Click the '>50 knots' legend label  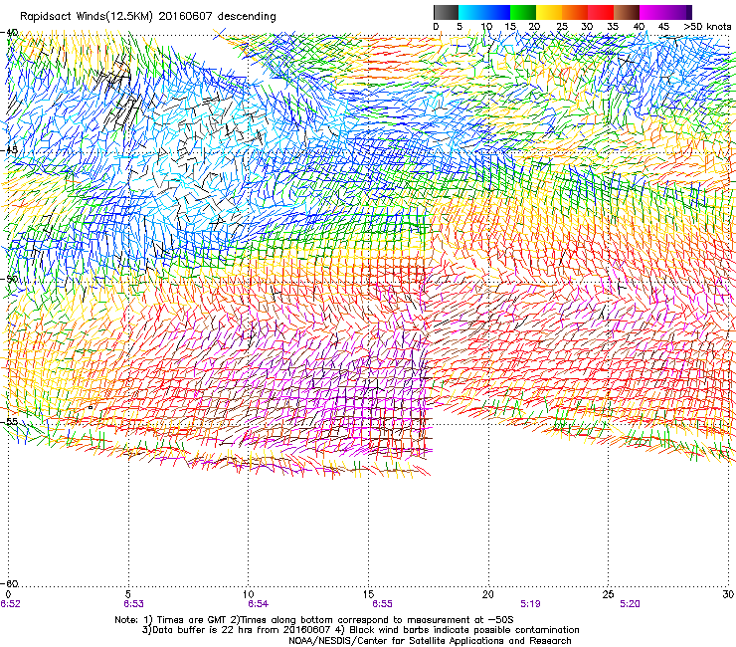tap(707, 26)
